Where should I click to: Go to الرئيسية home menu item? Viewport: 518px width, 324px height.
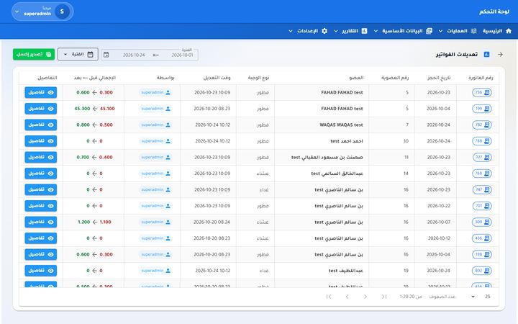point(497,31)
